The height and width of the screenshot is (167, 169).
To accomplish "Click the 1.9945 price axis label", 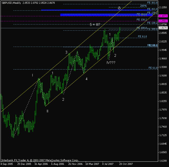I will 163,50.
